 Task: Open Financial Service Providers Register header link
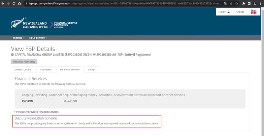point(66,25)
